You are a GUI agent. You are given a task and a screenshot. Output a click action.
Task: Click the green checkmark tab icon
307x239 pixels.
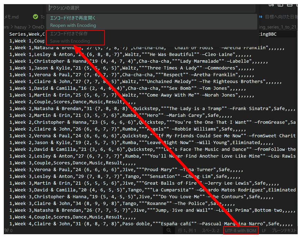[36, 17]
